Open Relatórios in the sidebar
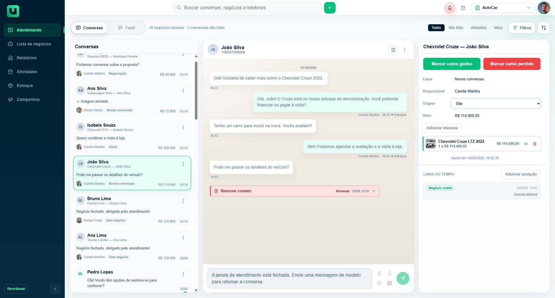The height and width of the screenshot is (298, 555). pos(32,58)
